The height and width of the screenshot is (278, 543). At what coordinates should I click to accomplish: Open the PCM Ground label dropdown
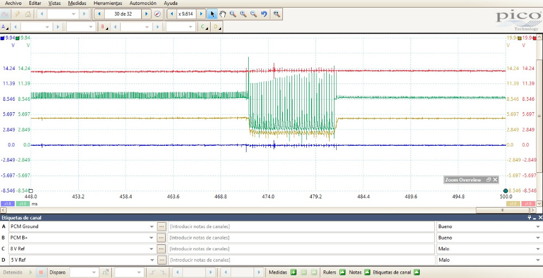tap(151, 227)
